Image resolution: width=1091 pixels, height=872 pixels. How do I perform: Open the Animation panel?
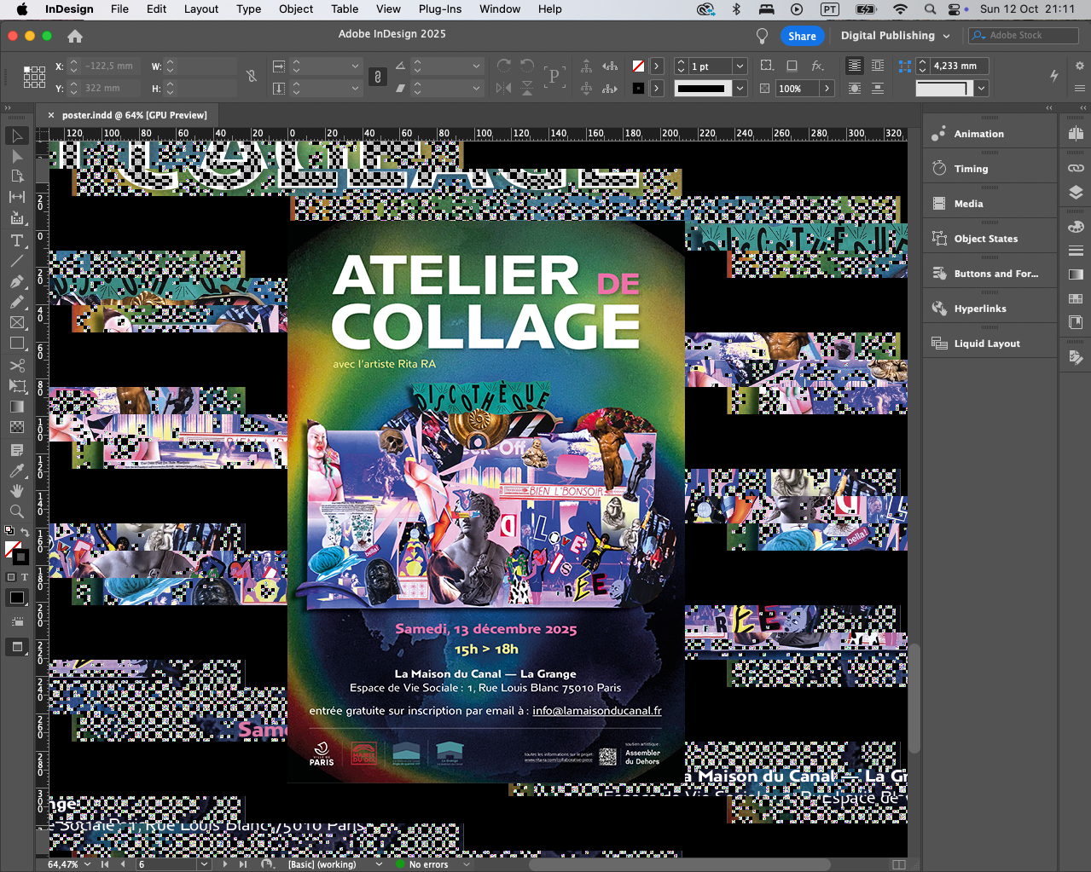[x=978, y=134]
